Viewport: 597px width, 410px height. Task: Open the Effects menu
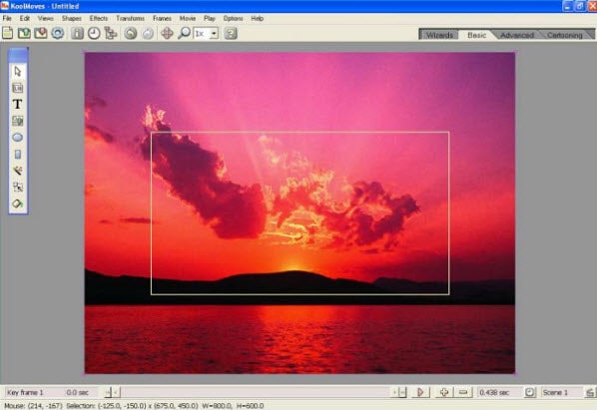[99, 18]
